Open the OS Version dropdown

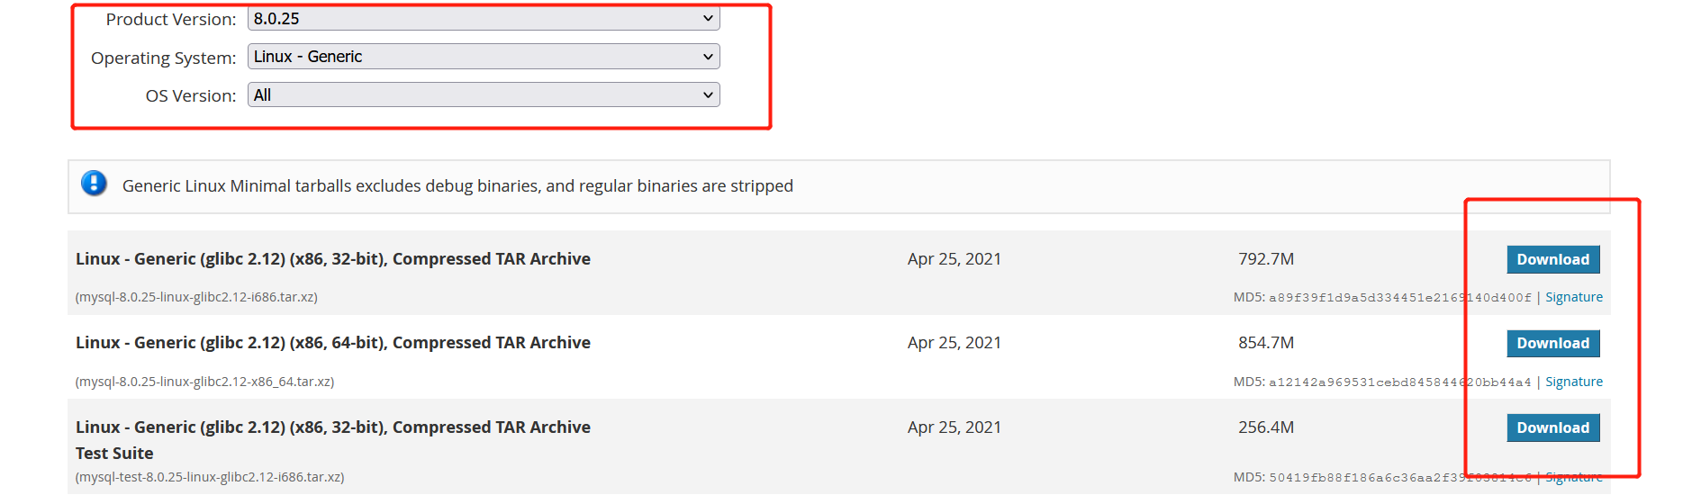(484, 95)
